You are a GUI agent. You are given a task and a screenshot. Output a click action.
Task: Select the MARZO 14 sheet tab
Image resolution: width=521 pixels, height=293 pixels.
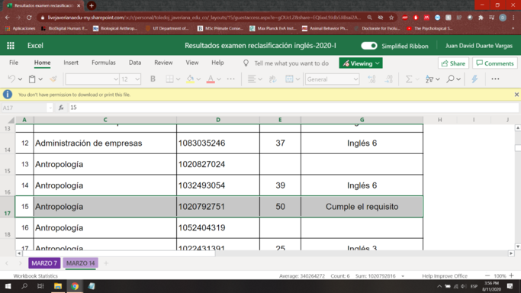coord(80,263)
